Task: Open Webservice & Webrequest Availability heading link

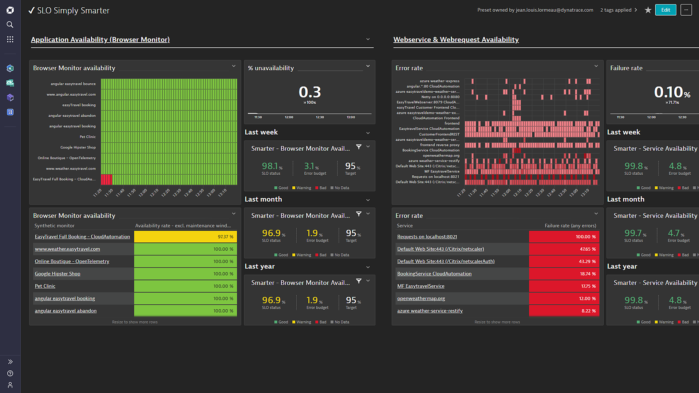Action: pos(456,40)
